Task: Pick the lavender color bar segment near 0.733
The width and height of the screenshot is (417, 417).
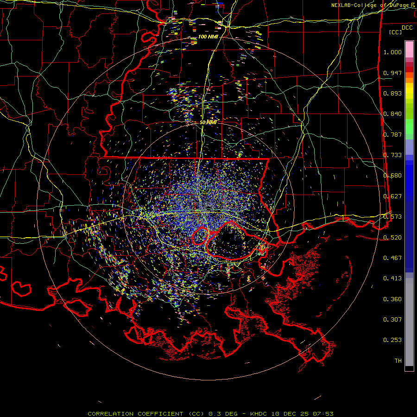Action: click(409, 147)
